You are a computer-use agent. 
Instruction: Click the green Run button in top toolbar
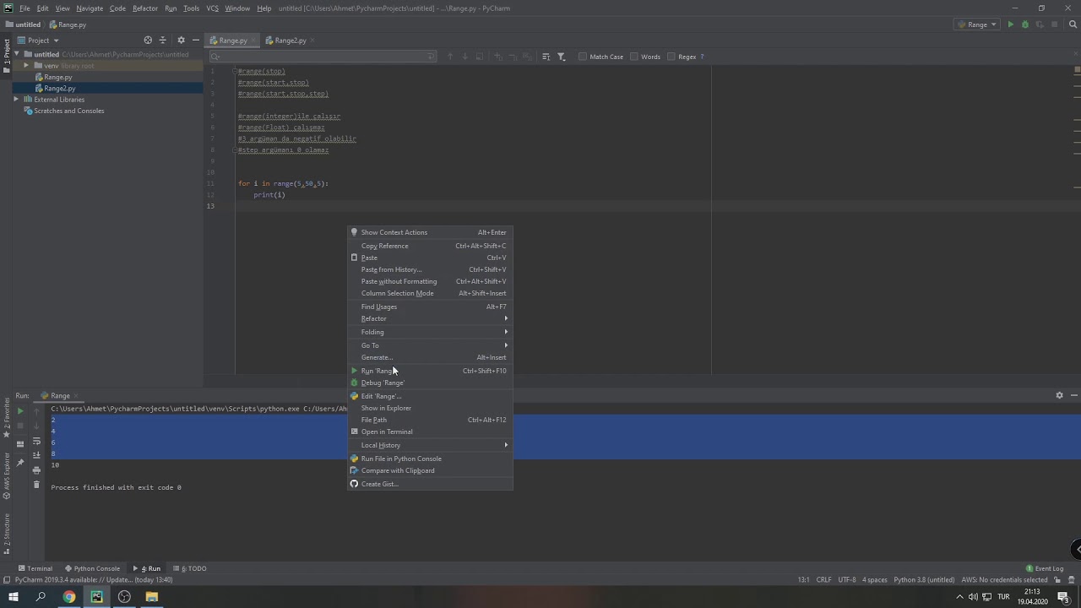click(x=1010, y=24)
